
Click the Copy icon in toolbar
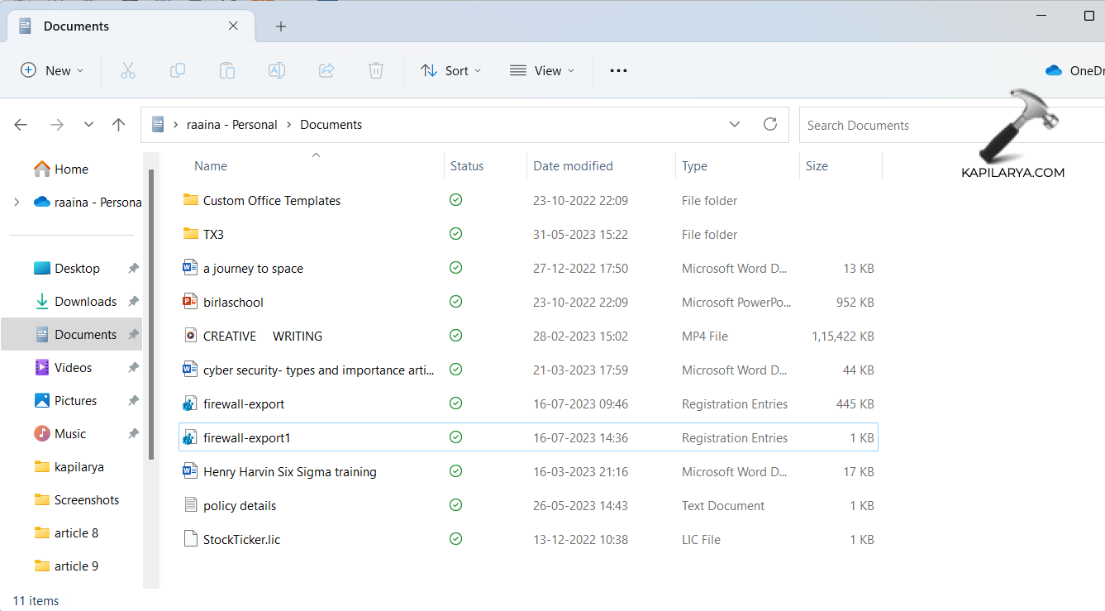coord(178,71)
